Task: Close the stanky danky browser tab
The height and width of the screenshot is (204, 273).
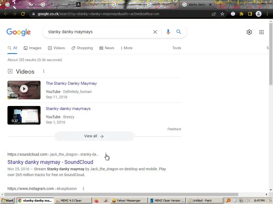Action: 210,5
